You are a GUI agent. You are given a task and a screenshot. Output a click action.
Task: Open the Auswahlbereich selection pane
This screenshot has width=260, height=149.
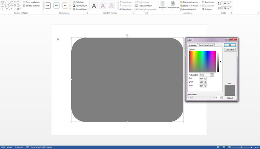point(189,9)
